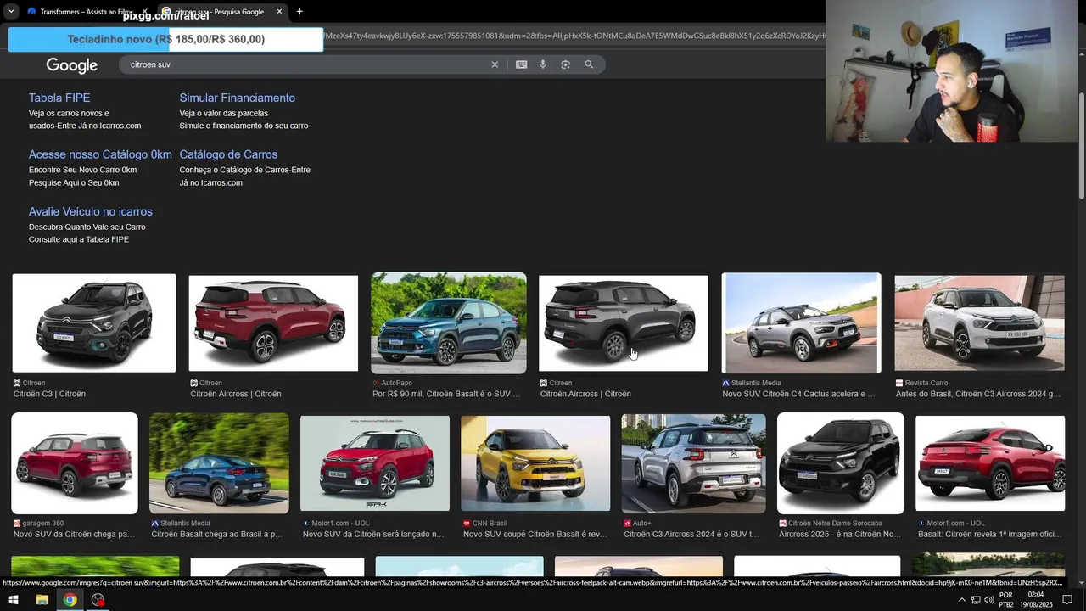Image resolution: width=1086 pixels, height=611 pixels.
Task: Open red Motor1.com Novo SUV image
Action: (x=375, y=463)
